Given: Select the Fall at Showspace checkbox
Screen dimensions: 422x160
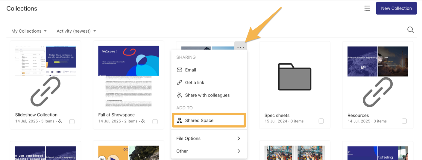Looking at the screenshot, I should (155, 121).
